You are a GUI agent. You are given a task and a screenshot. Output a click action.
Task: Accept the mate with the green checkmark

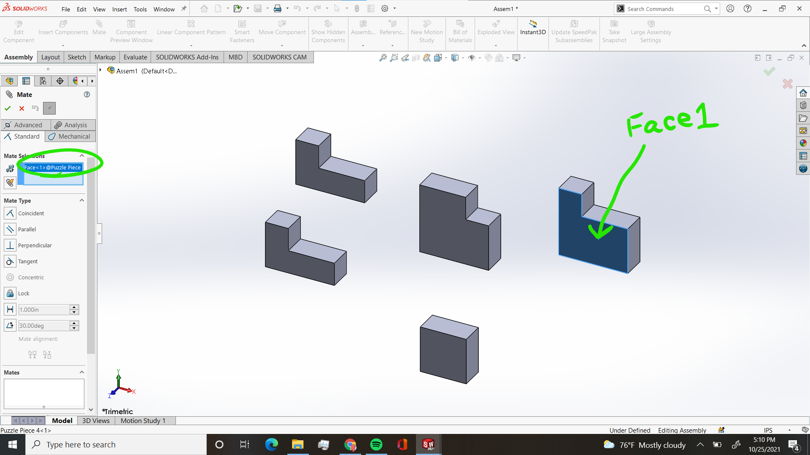(x=7, y=108)
